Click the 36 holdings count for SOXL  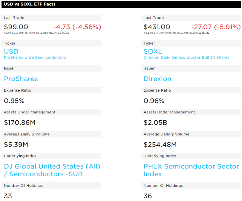148,196
